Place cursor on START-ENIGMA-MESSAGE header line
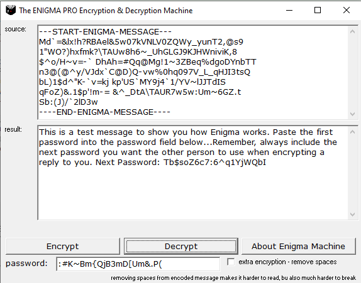This screenshot has height=283, width=361. (105, 32)
